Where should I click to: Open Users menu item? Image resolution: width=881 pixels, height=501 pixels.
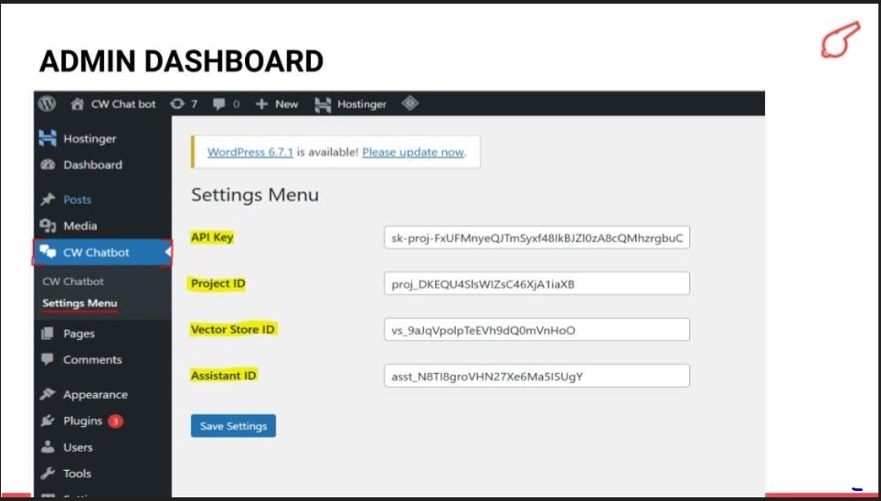tap(78, 448)
